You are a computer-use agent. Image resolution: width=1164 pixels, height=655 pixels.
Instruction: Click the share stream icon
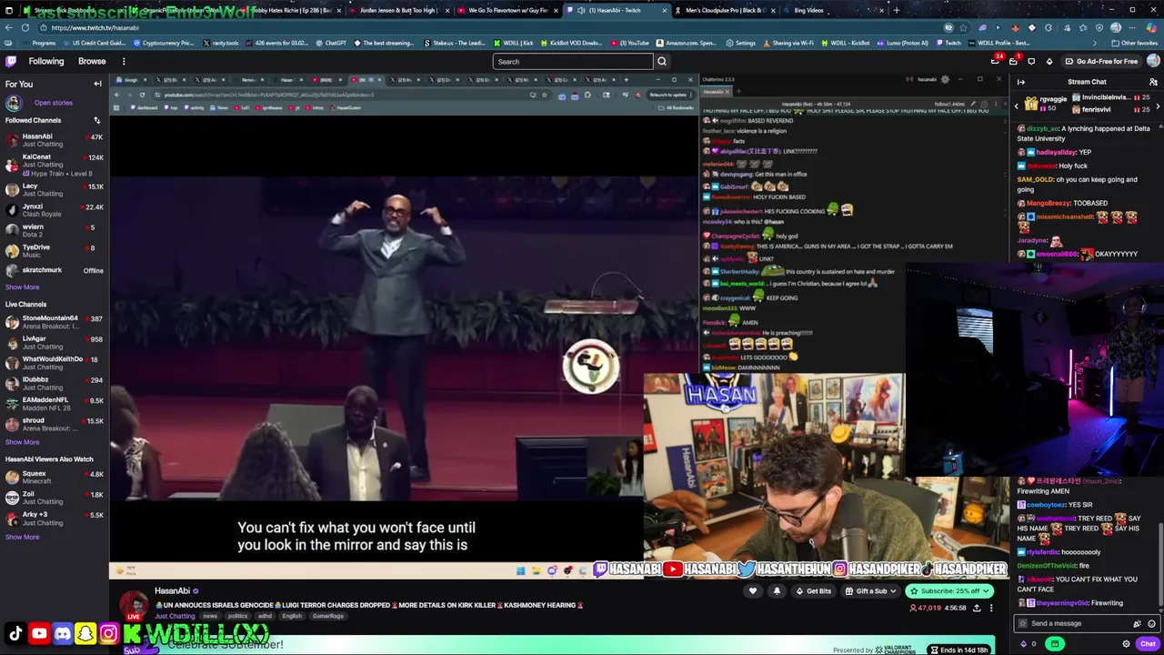(x=977, y=608)
